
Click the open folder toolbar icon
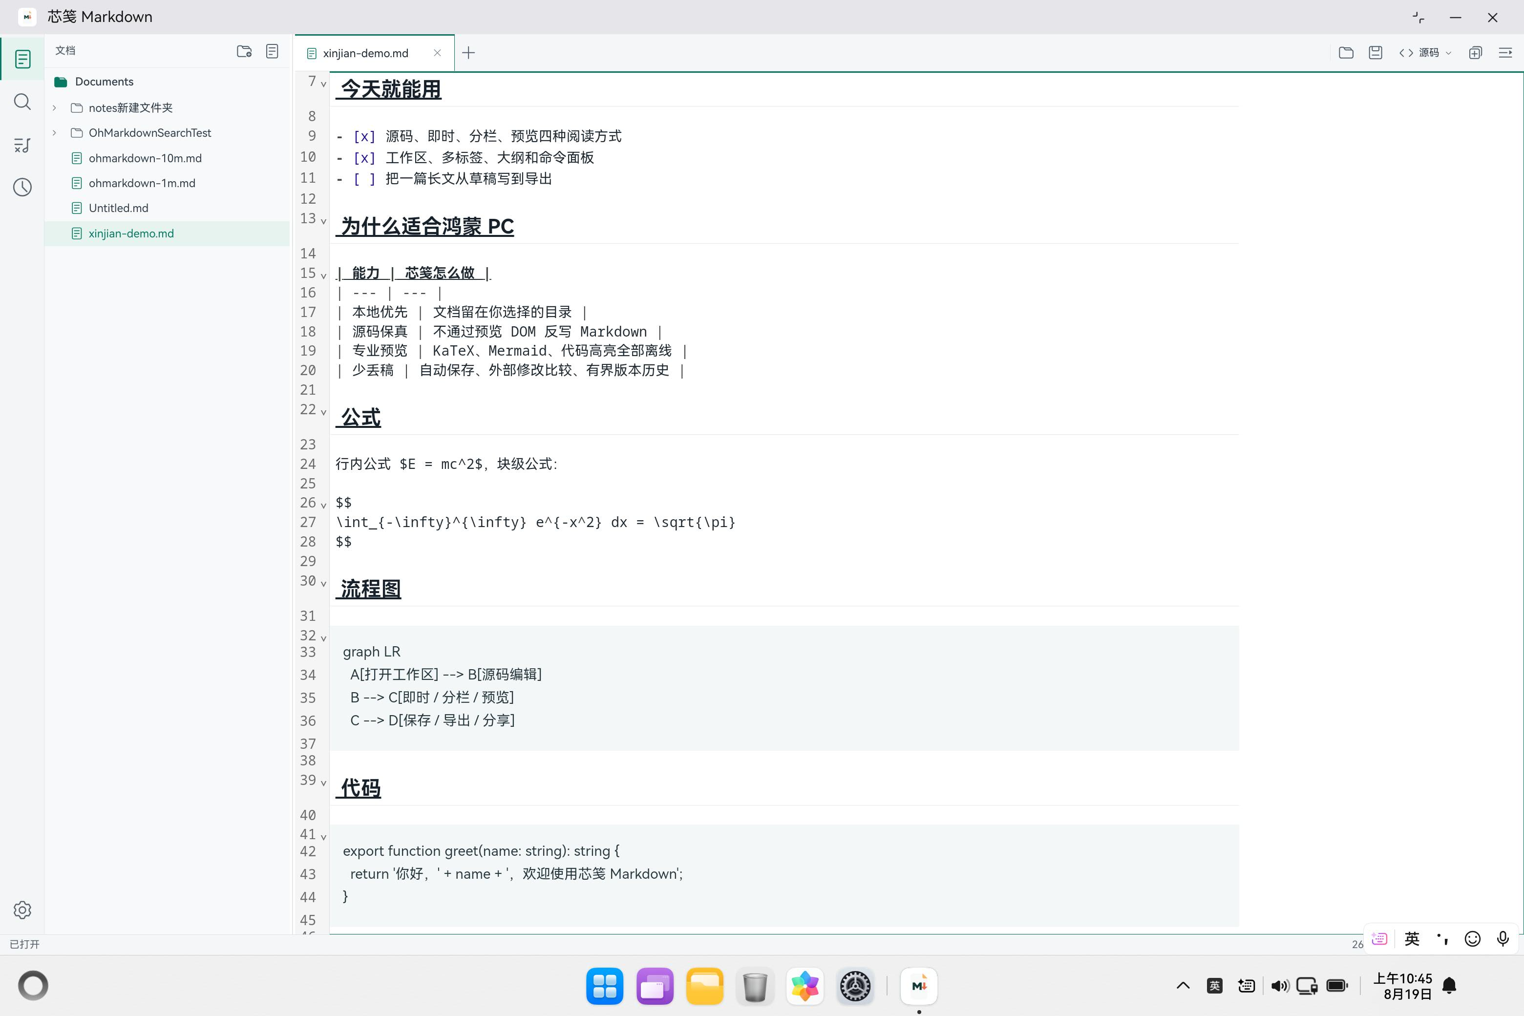coord(1346,52)
